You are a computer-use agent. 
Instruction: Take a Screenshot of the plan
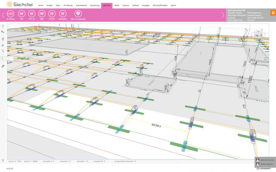click(x=78, y=14)
